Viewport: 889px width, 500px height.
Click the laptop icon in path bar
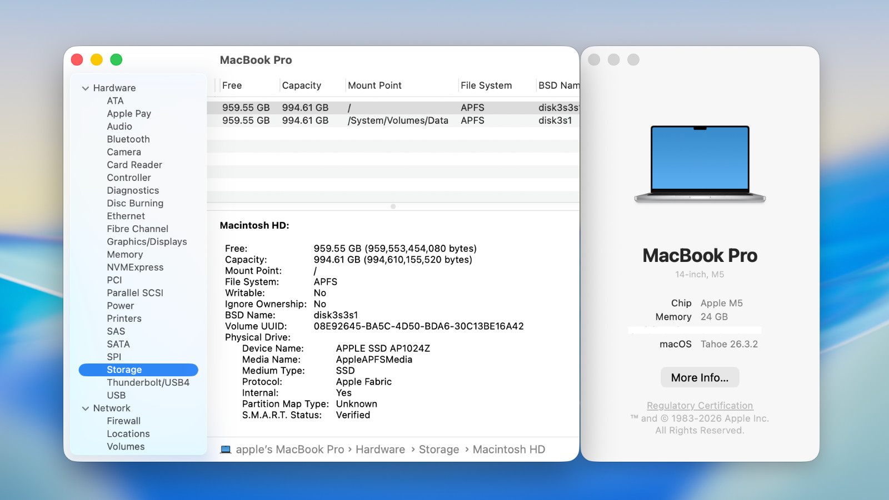[x=226, y=450]
